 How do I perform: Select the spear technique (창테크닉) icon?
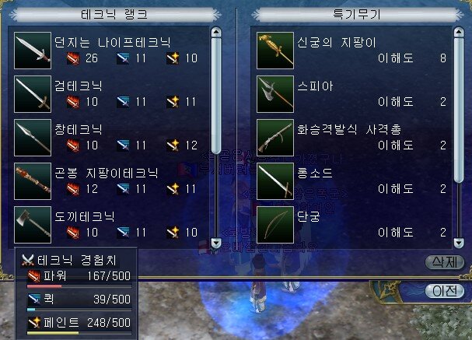[x=33, y=138]
